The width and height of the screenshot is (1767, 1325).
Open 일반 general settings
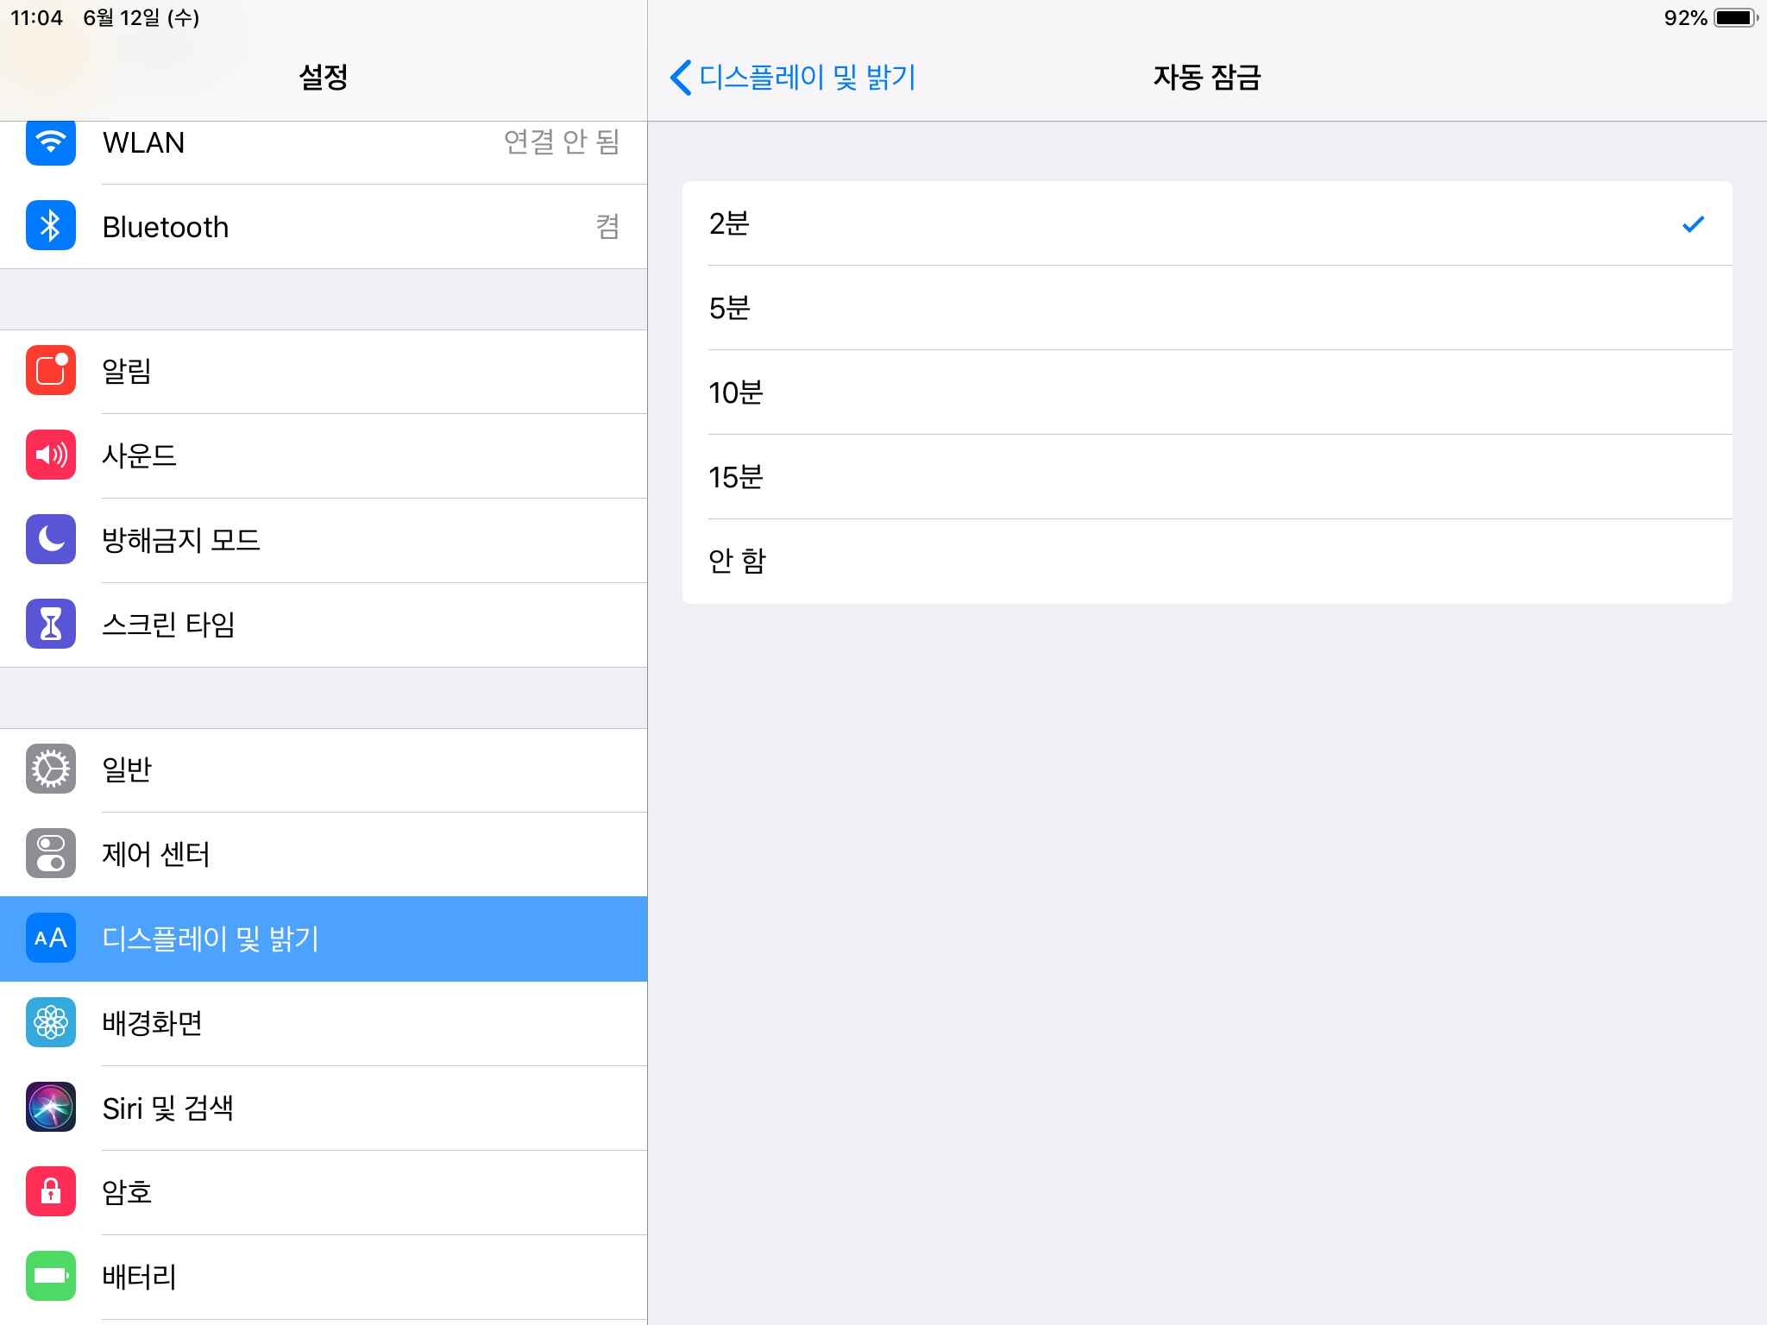point(324,769)
